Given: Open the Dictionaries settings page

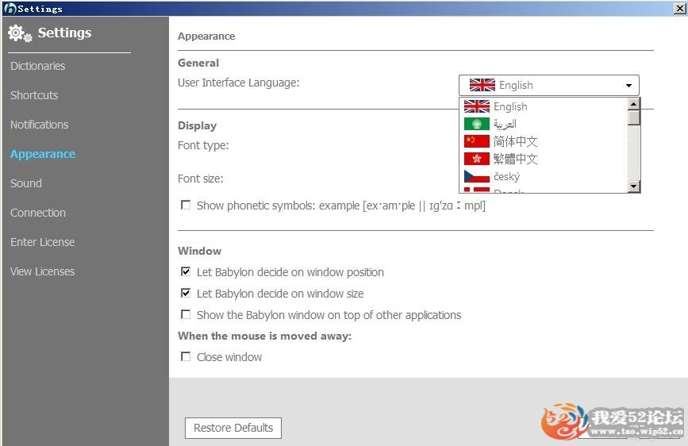Looking at the screenshot, I should [x=38, y=66].
